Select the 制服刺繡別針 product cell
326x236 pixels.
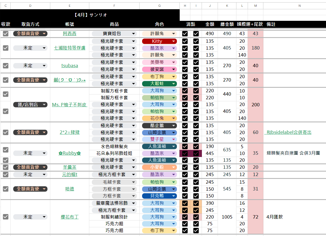pyautogui.click(x=114, y=217)
